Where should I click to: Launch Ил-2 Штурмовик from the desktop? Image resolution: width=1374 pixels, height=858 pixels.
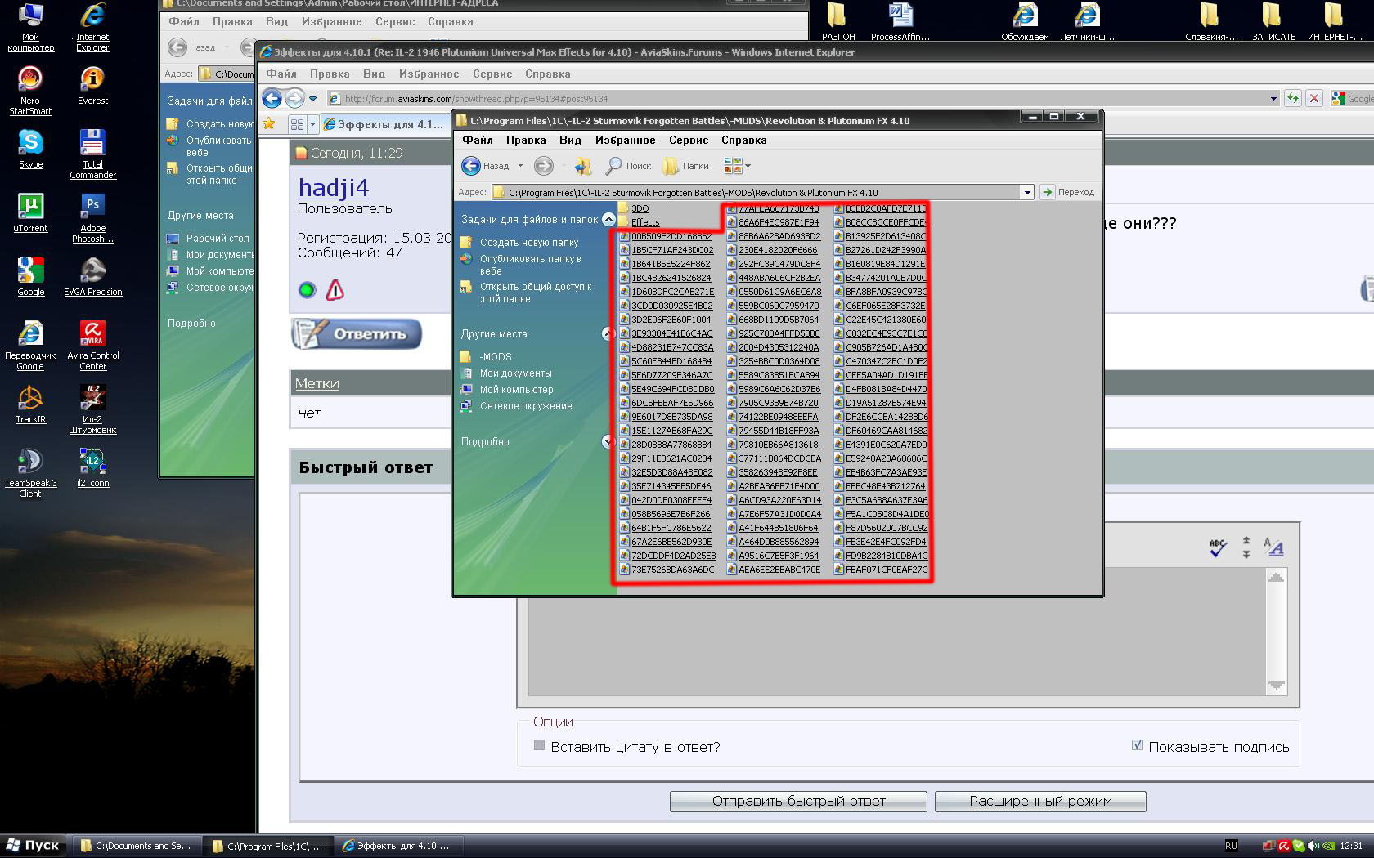pos(92,409)
